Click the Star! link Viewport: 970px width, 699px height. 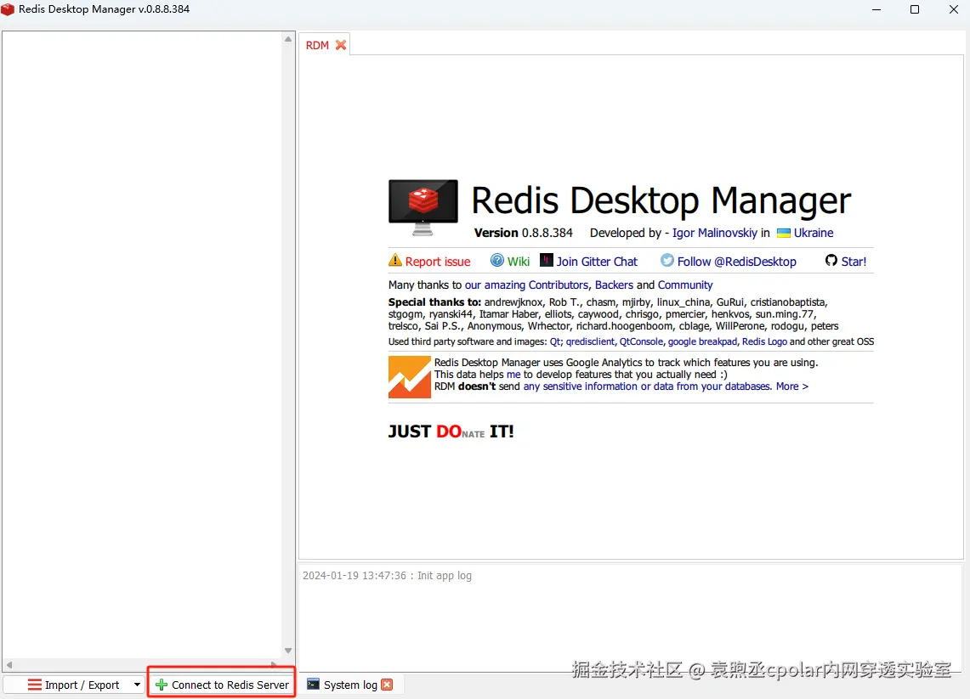854,262
